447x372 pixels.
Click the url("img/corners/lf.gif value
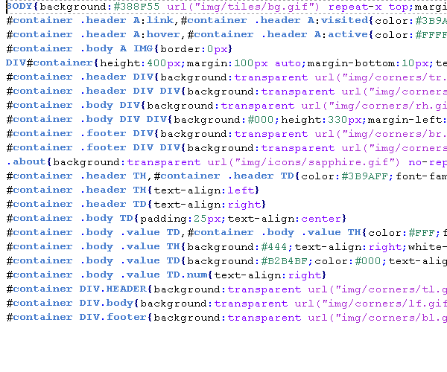point(370,304)
